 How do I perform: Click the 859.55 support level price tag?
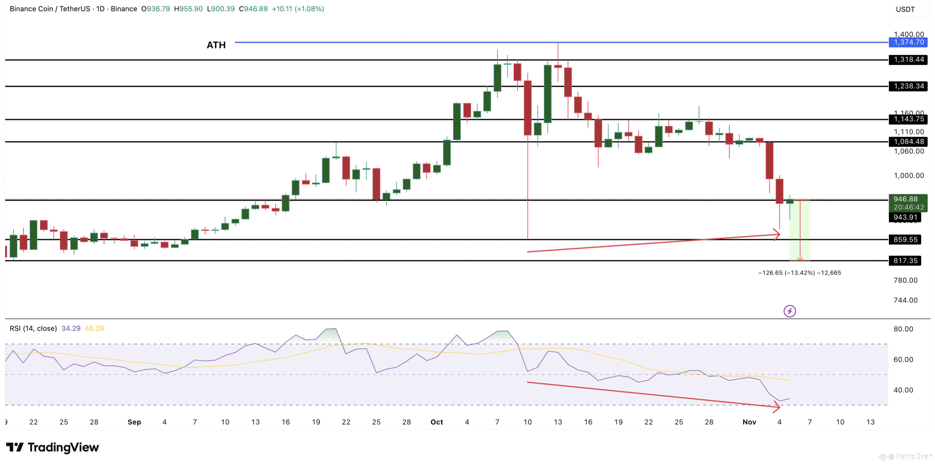(905, 240)
